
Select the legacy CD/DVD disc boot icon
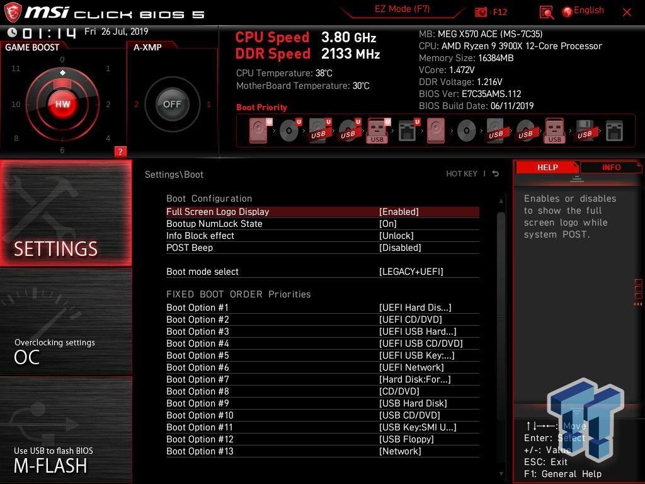click(x=467, y=131)
